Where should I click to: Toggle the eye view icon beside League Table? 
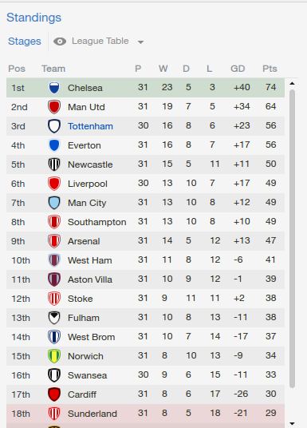click(x=60, y=42)
